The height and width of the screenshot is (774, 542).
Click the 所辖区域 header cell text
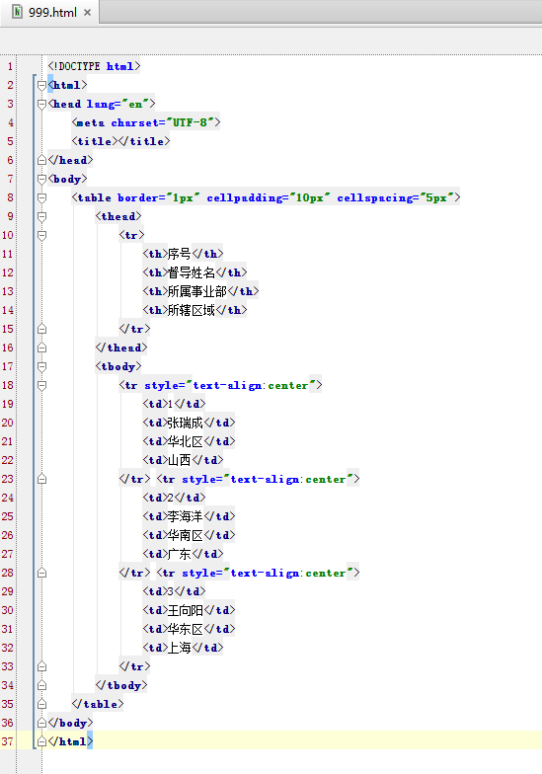192,310
